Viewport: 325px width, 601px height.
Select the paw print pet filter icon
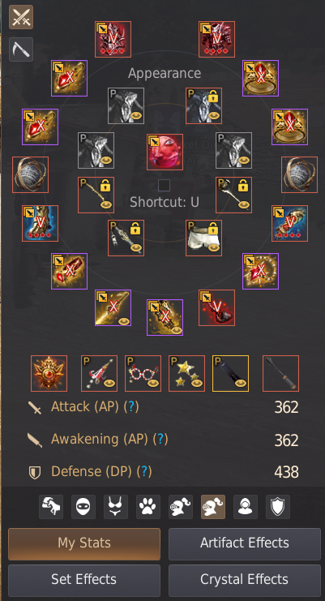[148, 507]
